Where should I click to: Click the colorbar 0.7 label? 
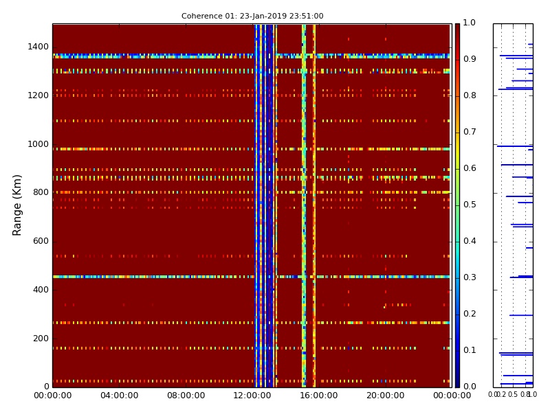(470, 132)
